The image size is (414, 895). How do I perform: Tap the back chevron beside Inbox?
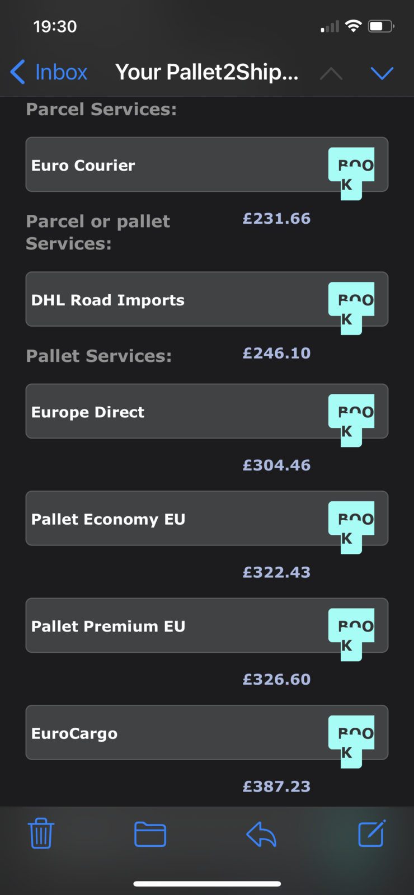coord(18,72)
